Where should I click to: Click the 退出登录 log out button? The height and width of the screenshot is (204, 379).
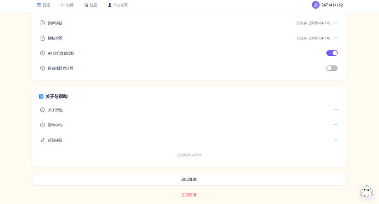189,179
